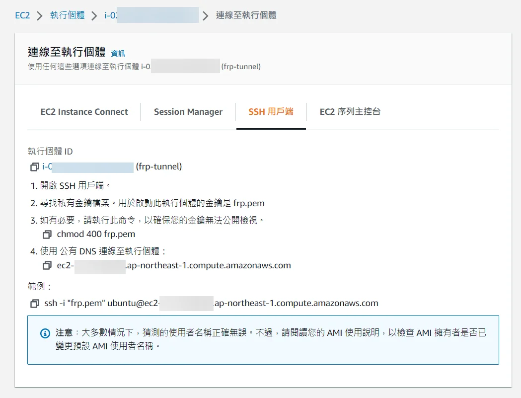Switch to the Session Manager tab
Viewport: 521px width, 398px height.
coord(188,112)
